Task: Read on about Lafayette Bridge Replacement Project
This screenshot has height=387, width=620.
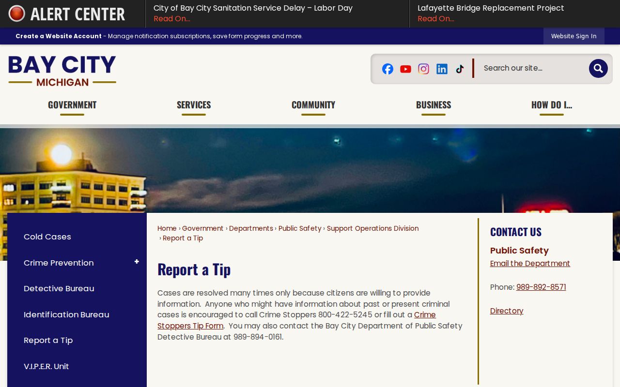Action: 435,19
